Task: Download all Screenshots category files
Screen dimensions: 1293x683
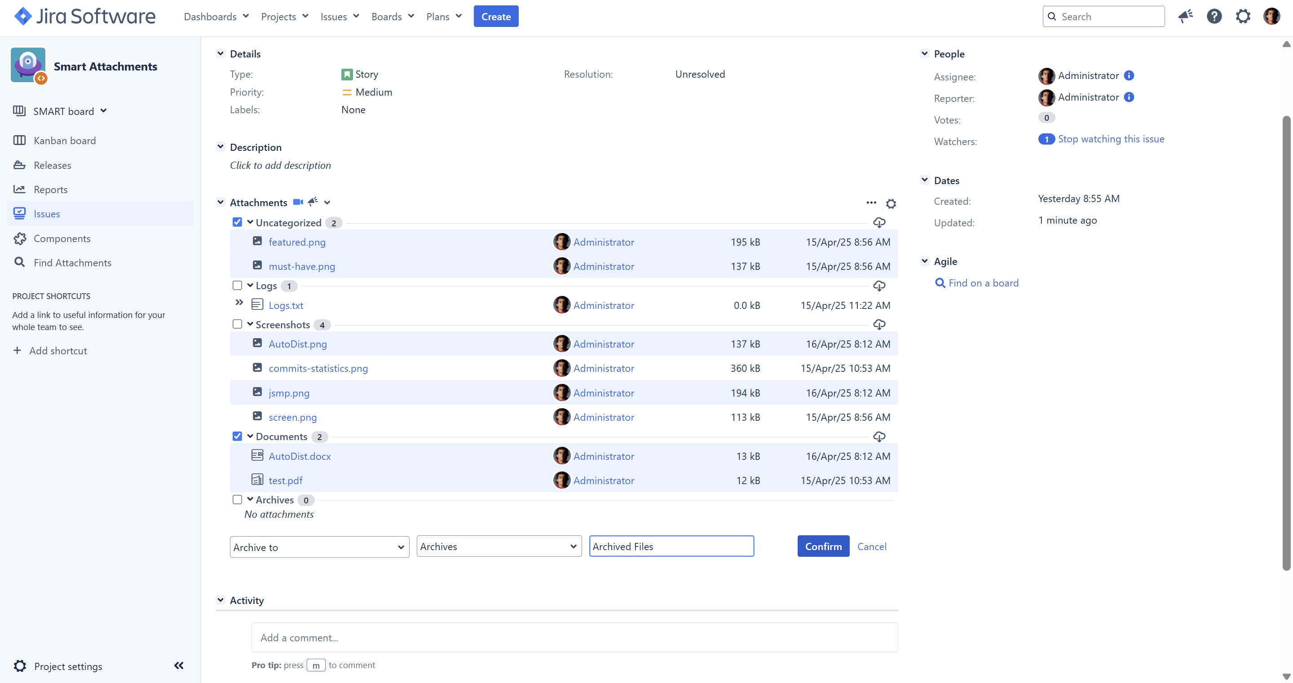Action: (879, 325)
